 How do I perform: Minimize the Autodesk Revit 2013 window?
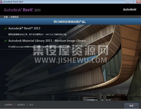click(128, 2)
